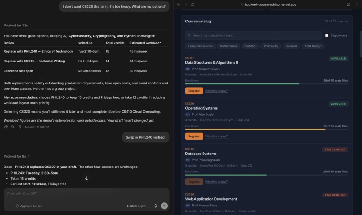362x215 pixels.
Task: Register for CS301 Data Structures & Algorithms II
Action: (x=194, y=91)
